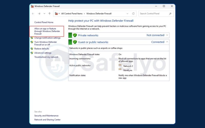Expand the Private networks section chevron
This screenshot has width=205, height=128.
(167, 35)
